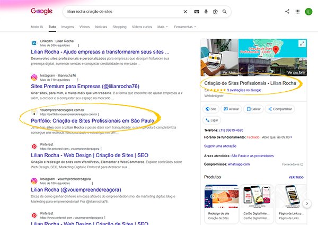
Task: Click Pinterest icon of br.pinterest.com result
Action: coord(34,146)
